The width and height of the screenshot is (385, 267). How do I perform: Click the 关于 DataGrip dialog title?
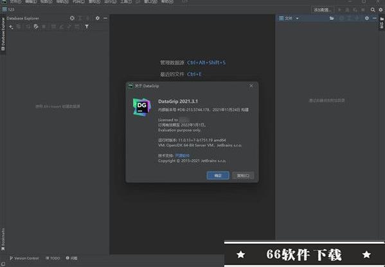[147, 86]
